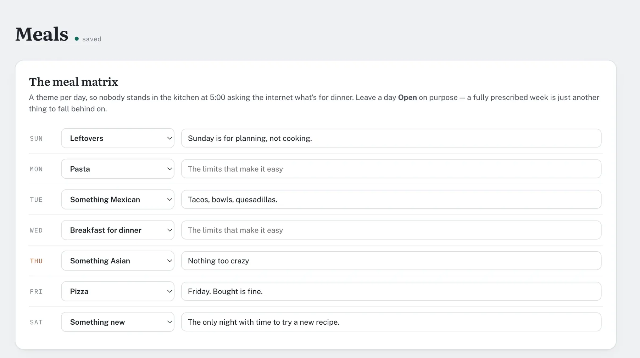
Task: Open the Monday theme dropdown showing Pasta
Action: pyautogui.click(x=118, y=169)
